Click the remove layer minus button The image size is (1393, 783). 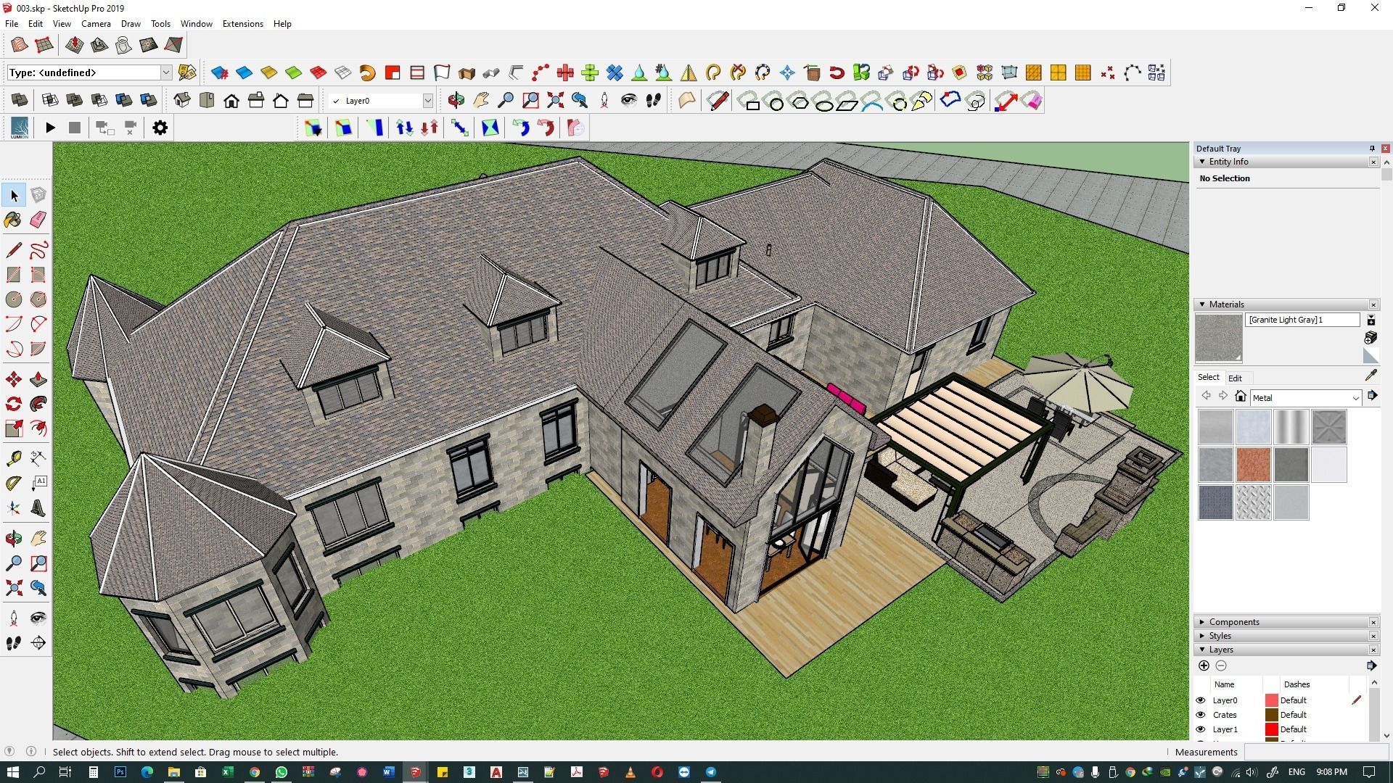pos(1221,666)
